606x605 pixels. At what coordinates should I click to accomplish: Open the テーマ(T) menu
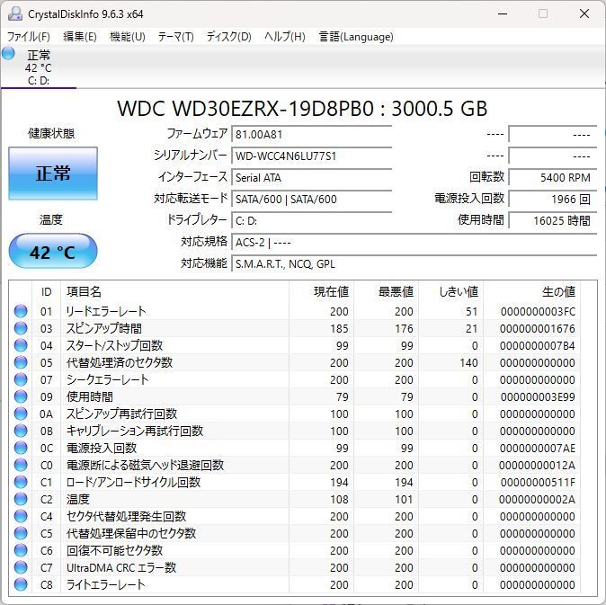pyautogui.click(x=176, y=37)
